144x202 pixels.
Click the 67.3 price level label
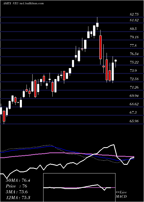(133, 113)
